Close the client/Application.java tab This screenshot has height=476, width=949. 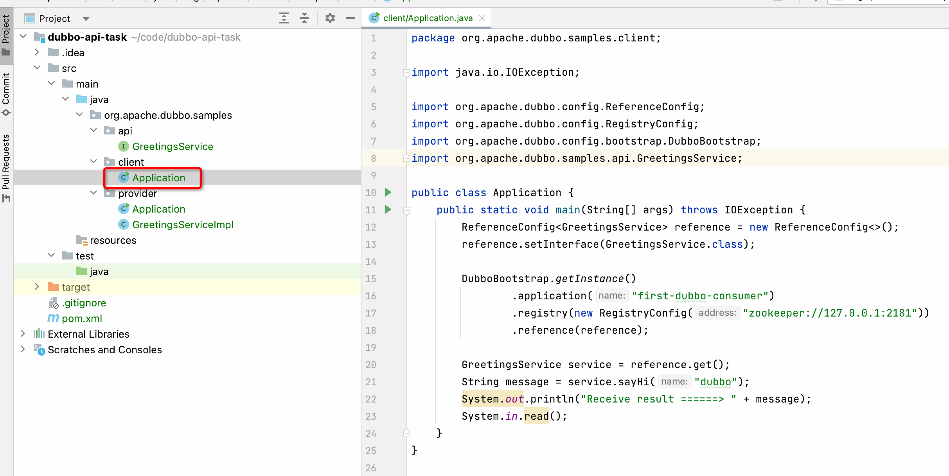click(482, 18)
